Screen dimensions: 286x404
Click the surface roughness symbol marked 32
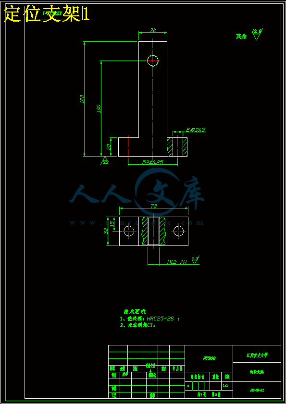pyautogui.click(x=105, y=161)
